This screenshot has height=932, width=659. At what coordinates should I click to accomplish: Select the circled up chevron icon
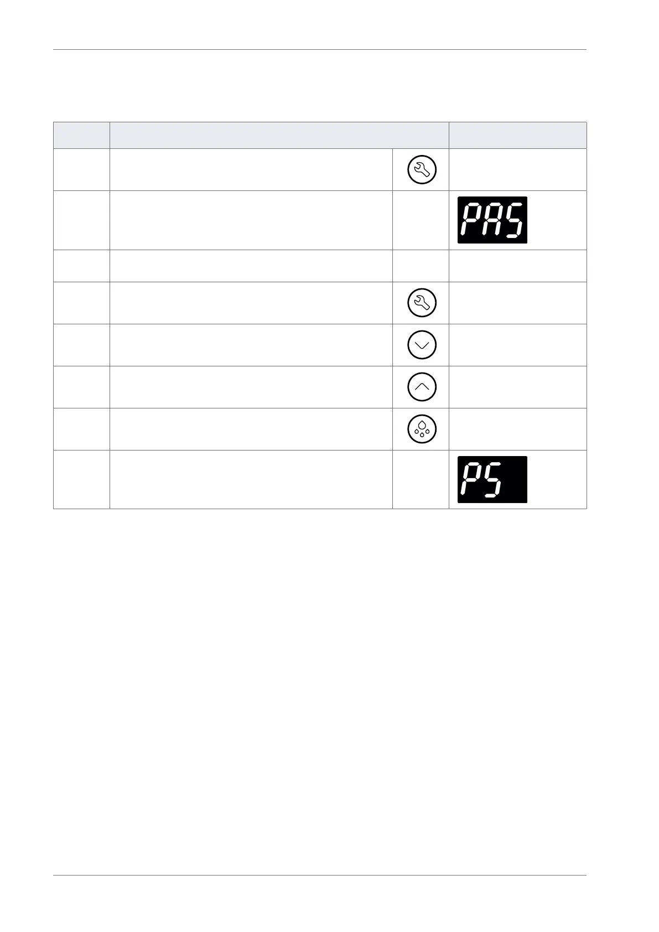click(422, 387)
